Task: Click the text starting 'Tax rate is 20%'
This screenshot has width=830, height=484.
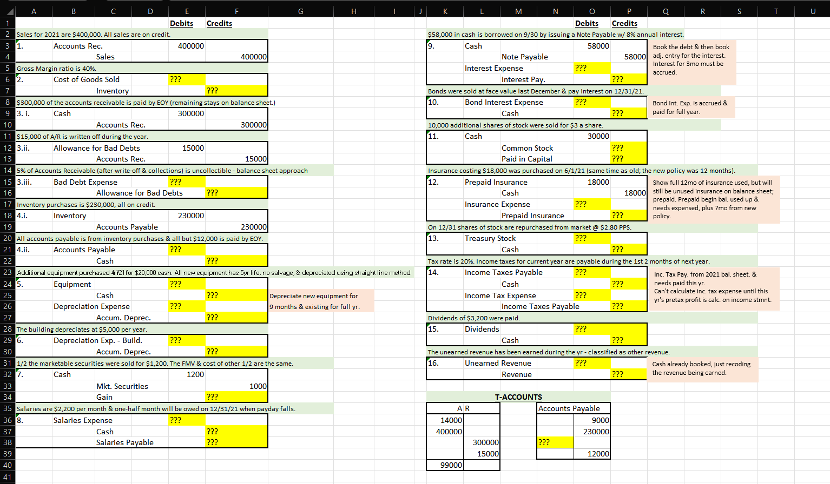Action: pyautogui.click(x=569, y=261)
